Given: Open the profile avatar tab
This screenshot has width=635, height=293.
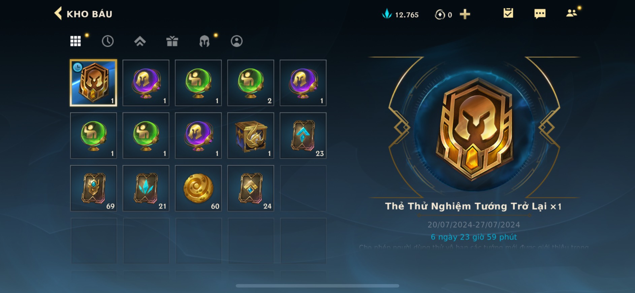Looking at the screenshot, I should tap(236, 41).
